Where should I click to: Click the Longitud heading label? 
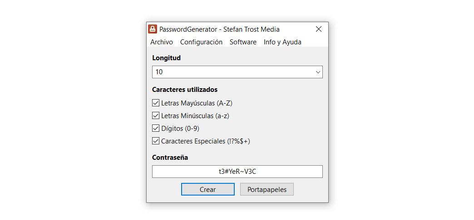coord(166,58)
